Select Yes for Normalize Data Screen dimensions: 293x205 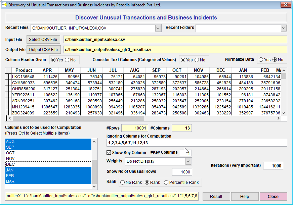click(261, 60)
